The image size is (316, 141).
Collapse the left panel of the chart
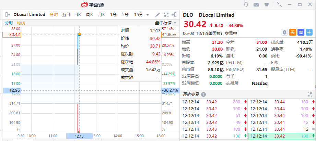(x=8, y=14)
